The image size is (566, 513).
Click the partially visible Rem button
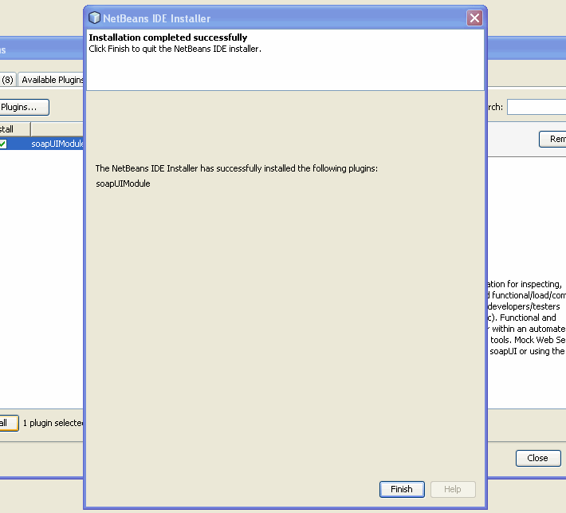(552, 139)
